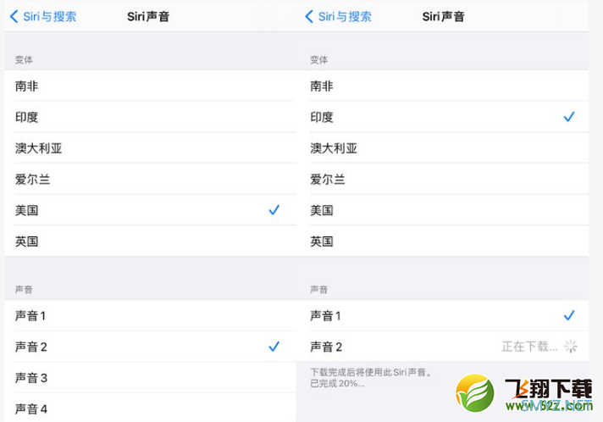This screenshot has width=603, height=422.
Task: Click the 变体 section header in left screen
Action: click(24, 59)
